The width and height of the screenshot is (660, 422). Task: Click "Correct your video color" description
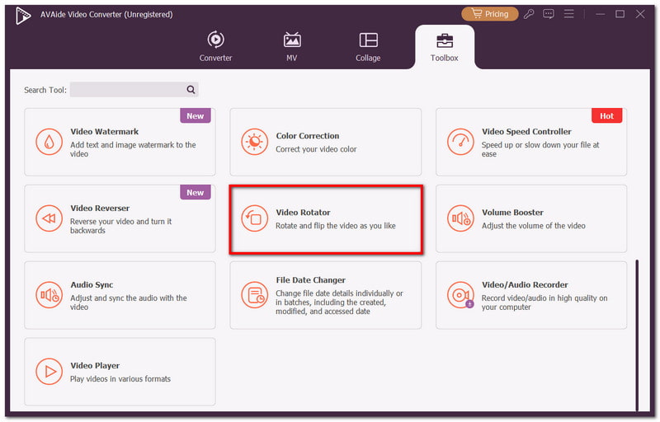pos(316,149)
